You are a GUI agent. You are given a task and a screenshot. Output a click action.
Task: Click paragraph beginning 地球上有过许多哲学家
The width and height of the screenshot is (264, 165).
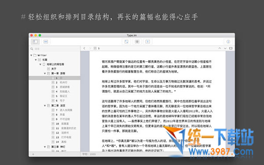coord(156,86)
